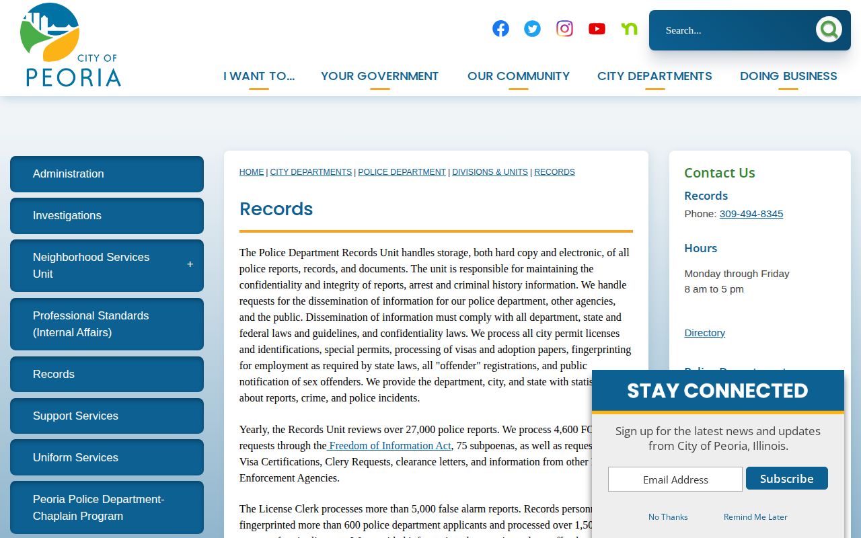861x538 pixels.
Task: Open the Freedom of Information Act link
Action: click(389, 445)
